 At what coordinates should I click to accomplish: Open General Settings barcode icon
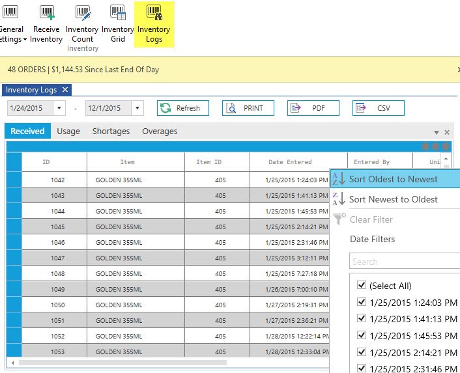(9, 12)
